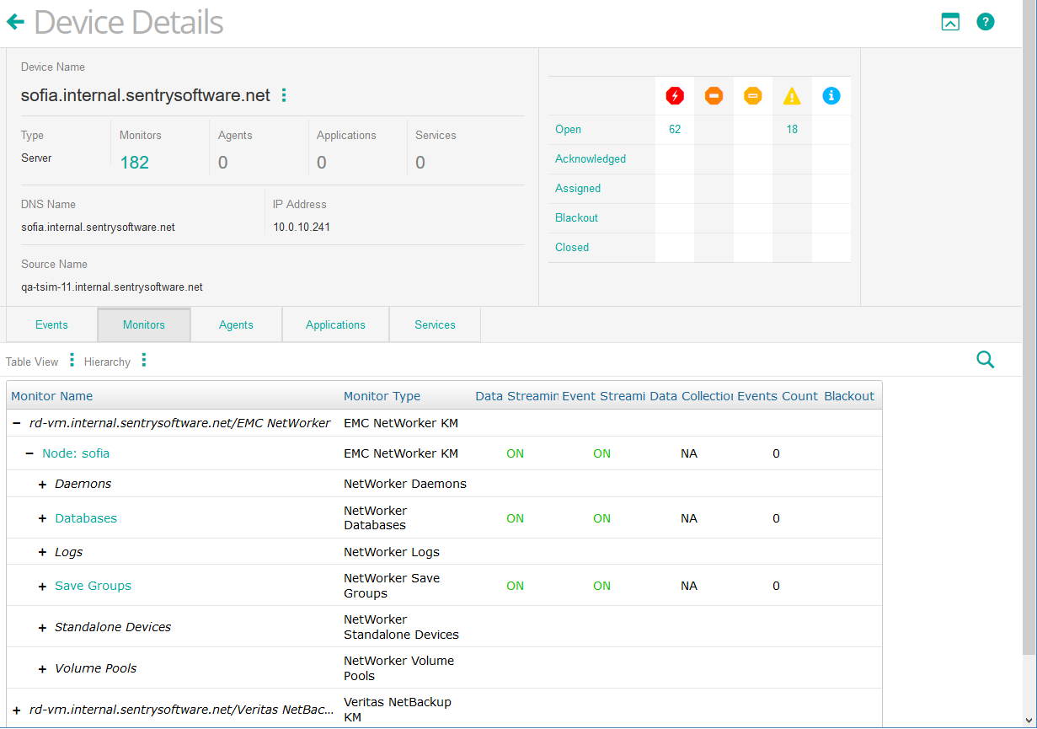The image size is (1037, 729).
Task: Expand the Daemons monitor group
Action: point(43,484)
